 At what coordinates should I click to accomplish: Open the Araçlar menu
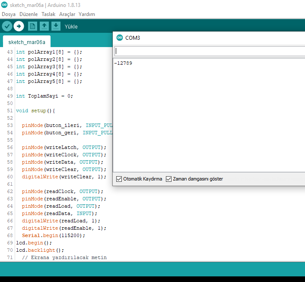click(x=67, y=14)
